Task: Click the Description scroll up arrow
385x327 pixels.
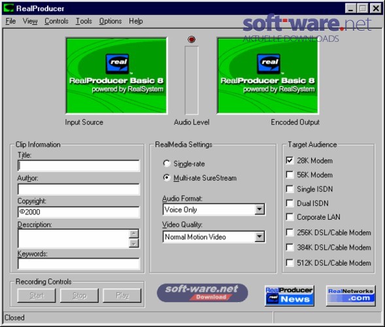Action: click(134, 233)
